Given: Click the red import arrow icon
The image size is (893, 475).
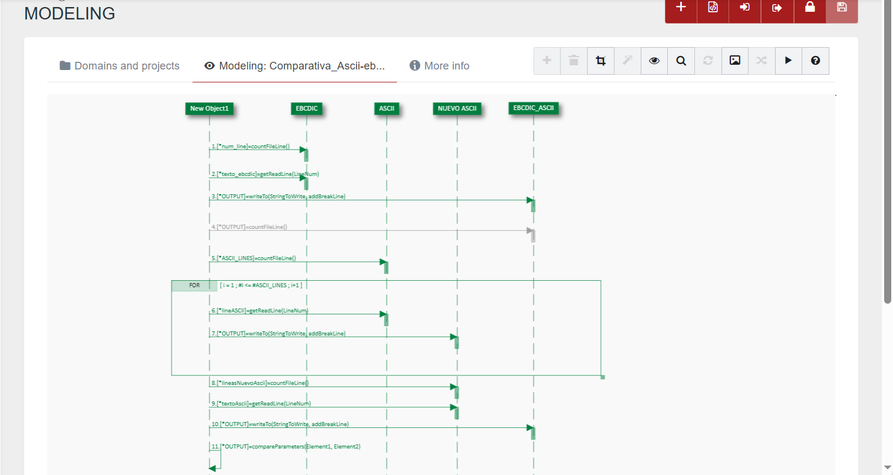Looking at the screenshot, I should pos(744,8).
